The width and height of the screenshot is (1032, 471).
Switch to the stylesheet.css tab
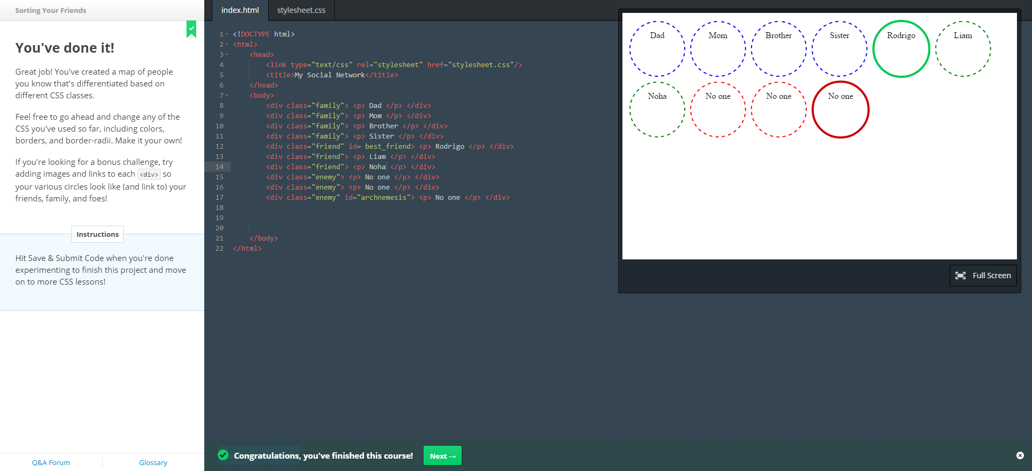coord(301,10)
